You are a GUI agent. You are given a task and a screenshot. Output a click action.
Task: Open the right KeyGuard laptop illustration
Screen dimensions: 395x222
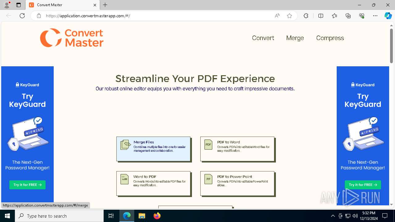click(363, 134)
